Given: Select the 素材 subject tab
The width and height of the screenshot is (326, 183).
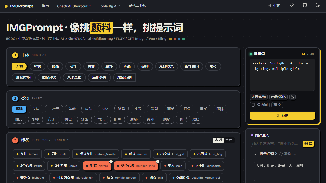Looking at the screenshot, I should pos(213,66).
